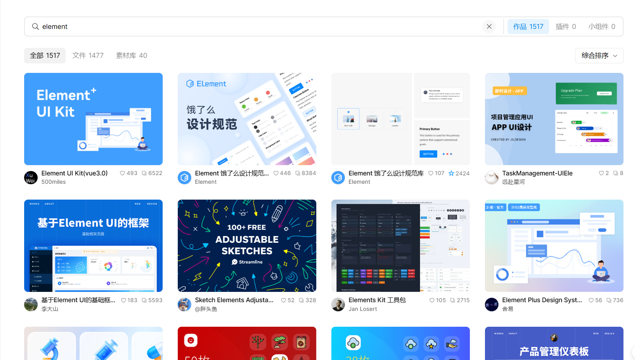Switch to 作品 1517 tab
The height and width of the screenshot is (360, 635).
click(x=528, y=27)
